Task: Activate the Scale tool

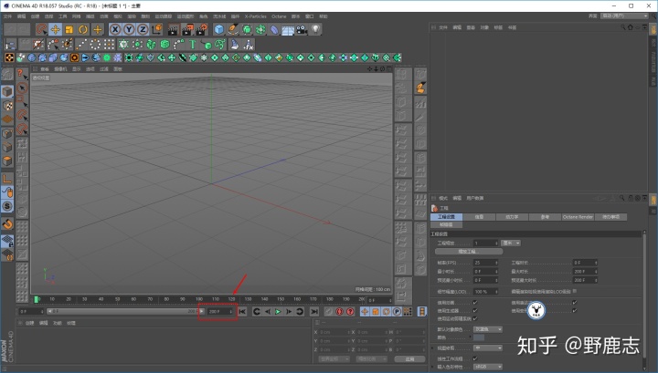Action: 69,29
